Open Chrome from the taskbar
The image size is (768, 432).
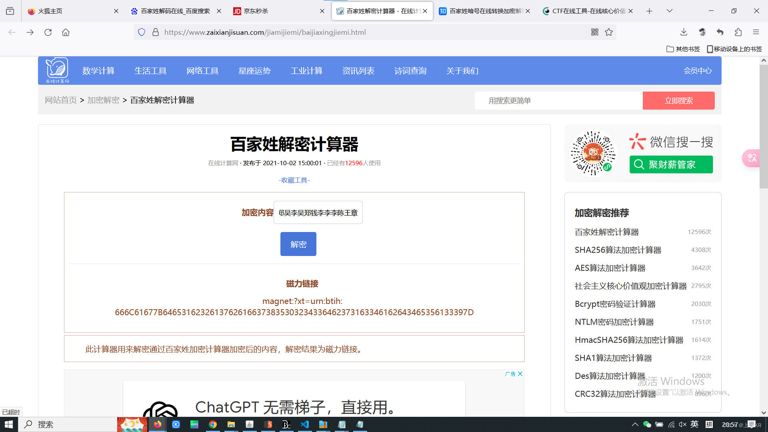tap(213, 424)
